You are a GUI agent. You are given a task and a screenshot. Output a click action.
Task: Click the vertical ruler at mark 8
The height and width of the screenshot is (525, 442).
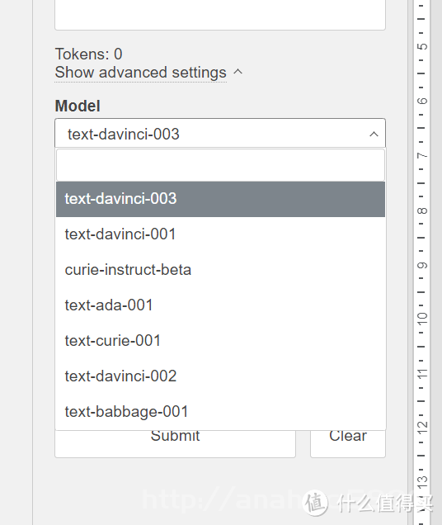click(422, 210)
